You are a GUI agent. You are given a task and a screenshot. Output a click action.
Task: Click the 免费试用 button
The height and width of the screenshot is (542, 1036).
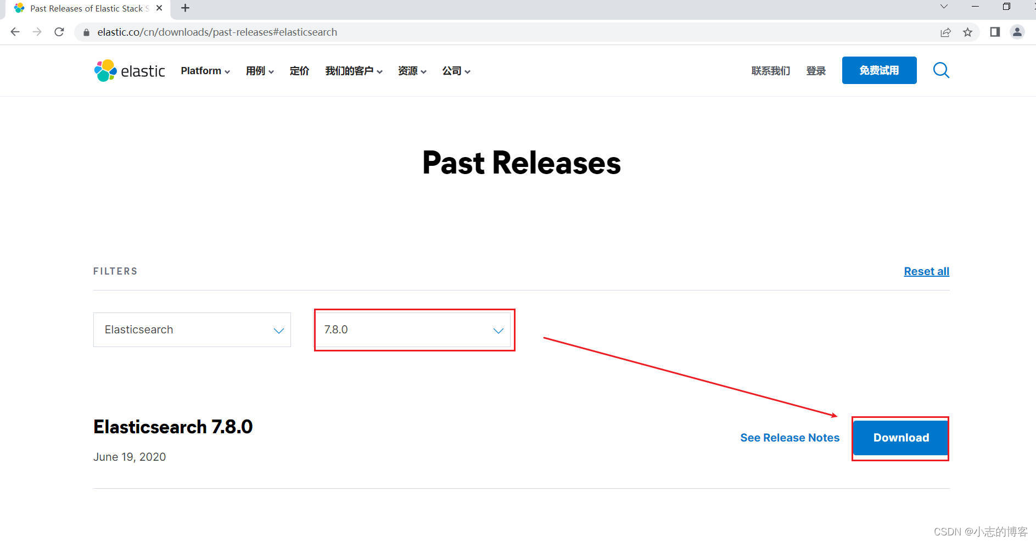point(879,70)
